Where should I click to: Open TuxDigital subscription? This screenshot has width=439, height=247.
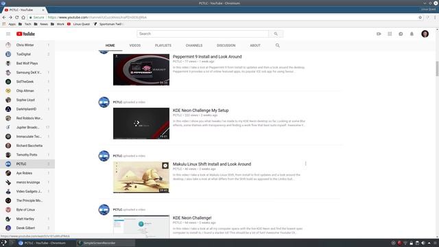click(27, 54)
